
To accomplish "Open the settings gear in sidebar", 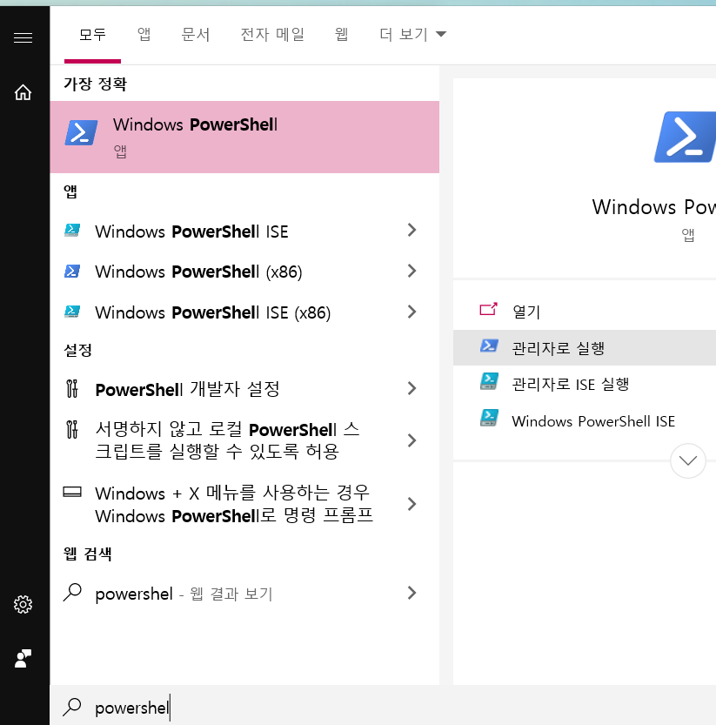I will [x=23, y=604].
